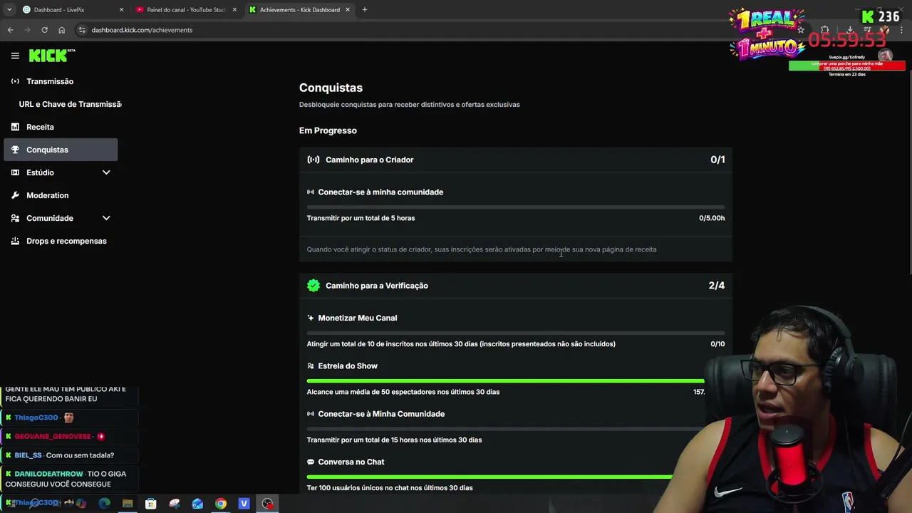The image size is (912, 513).
Task: Click the Caminho para a Verificação header
Action: 516,286
